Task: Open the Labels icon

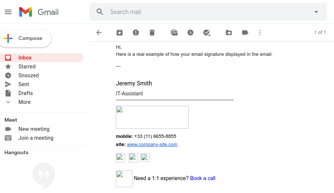Action: tap(245, 33)
